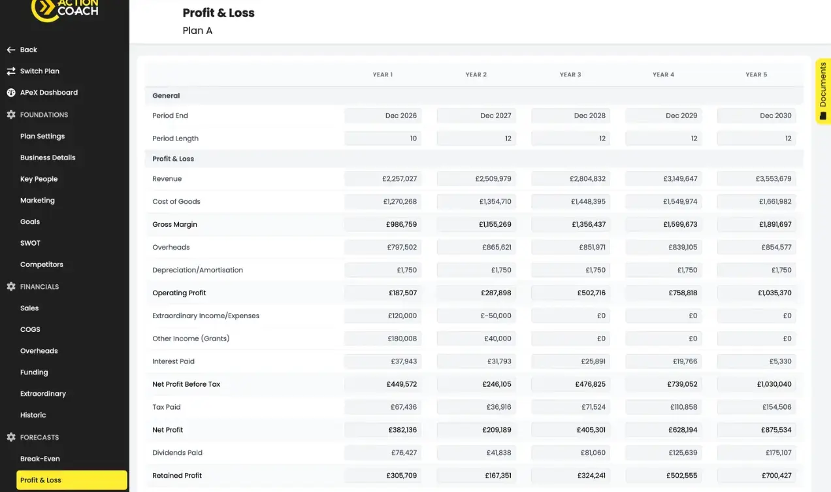This screenshot has height=492, width=831.
Task: Click the General section row
Action: coord(474,96)
